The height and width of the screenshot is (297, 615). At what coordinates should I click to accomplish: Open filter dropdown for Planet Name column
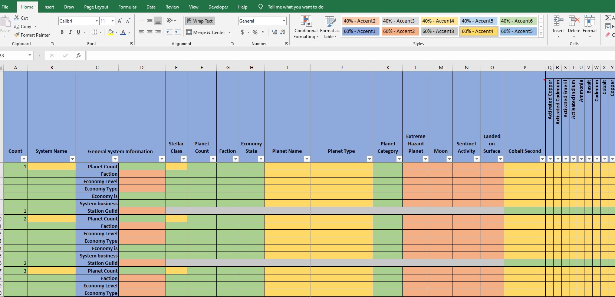307,159
